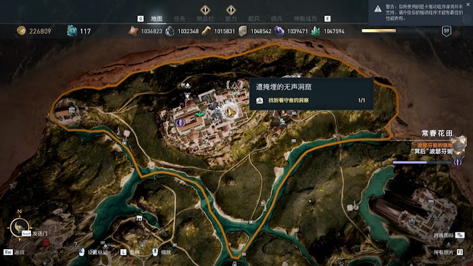Image resolution: width=473 pixels, height=266 pixels.
Task: Open the 物品栏 inventory tab
Action: pyautogui.click(x=205, y=19)
